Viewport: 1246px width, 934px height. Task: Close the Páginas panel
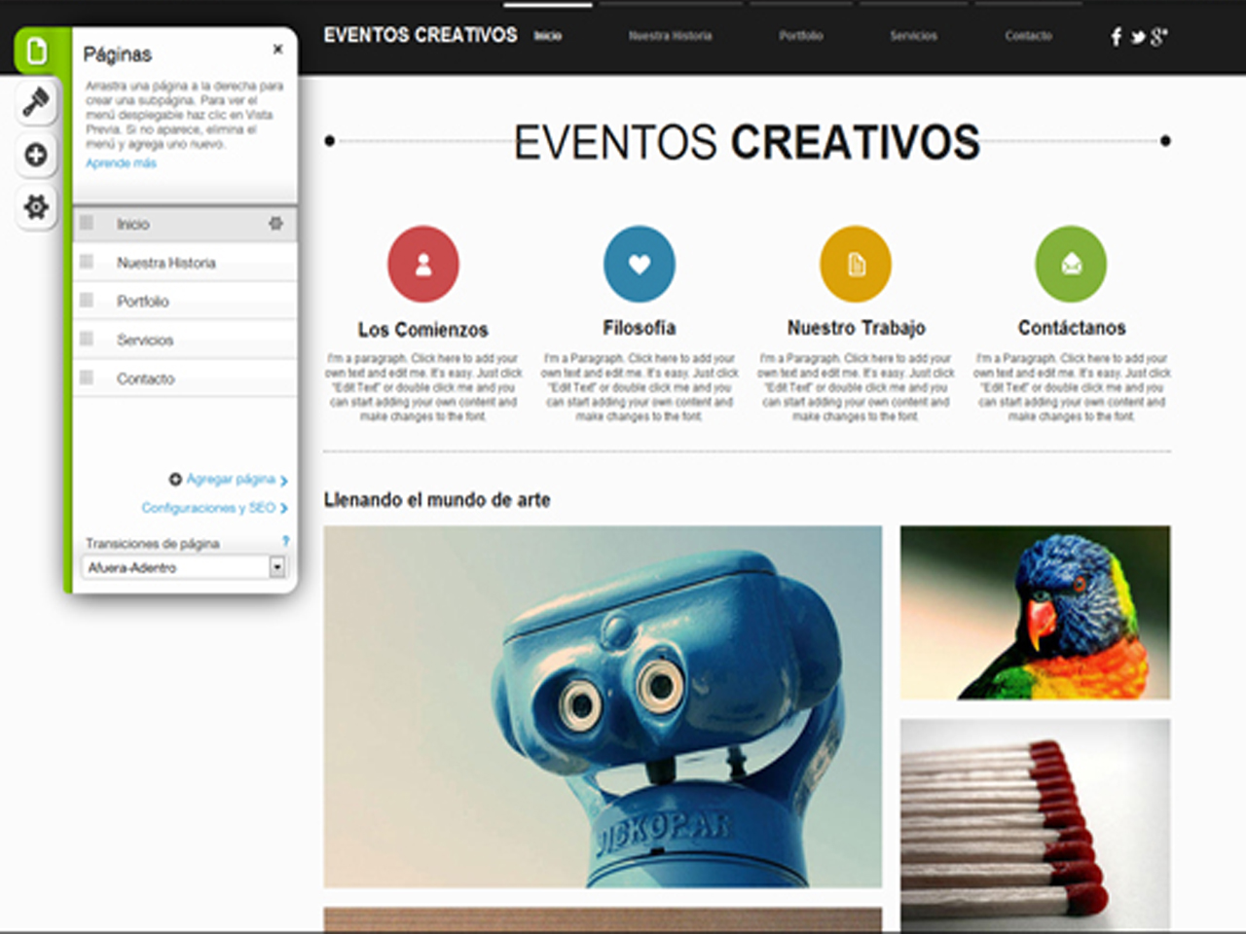click(277, 49)
